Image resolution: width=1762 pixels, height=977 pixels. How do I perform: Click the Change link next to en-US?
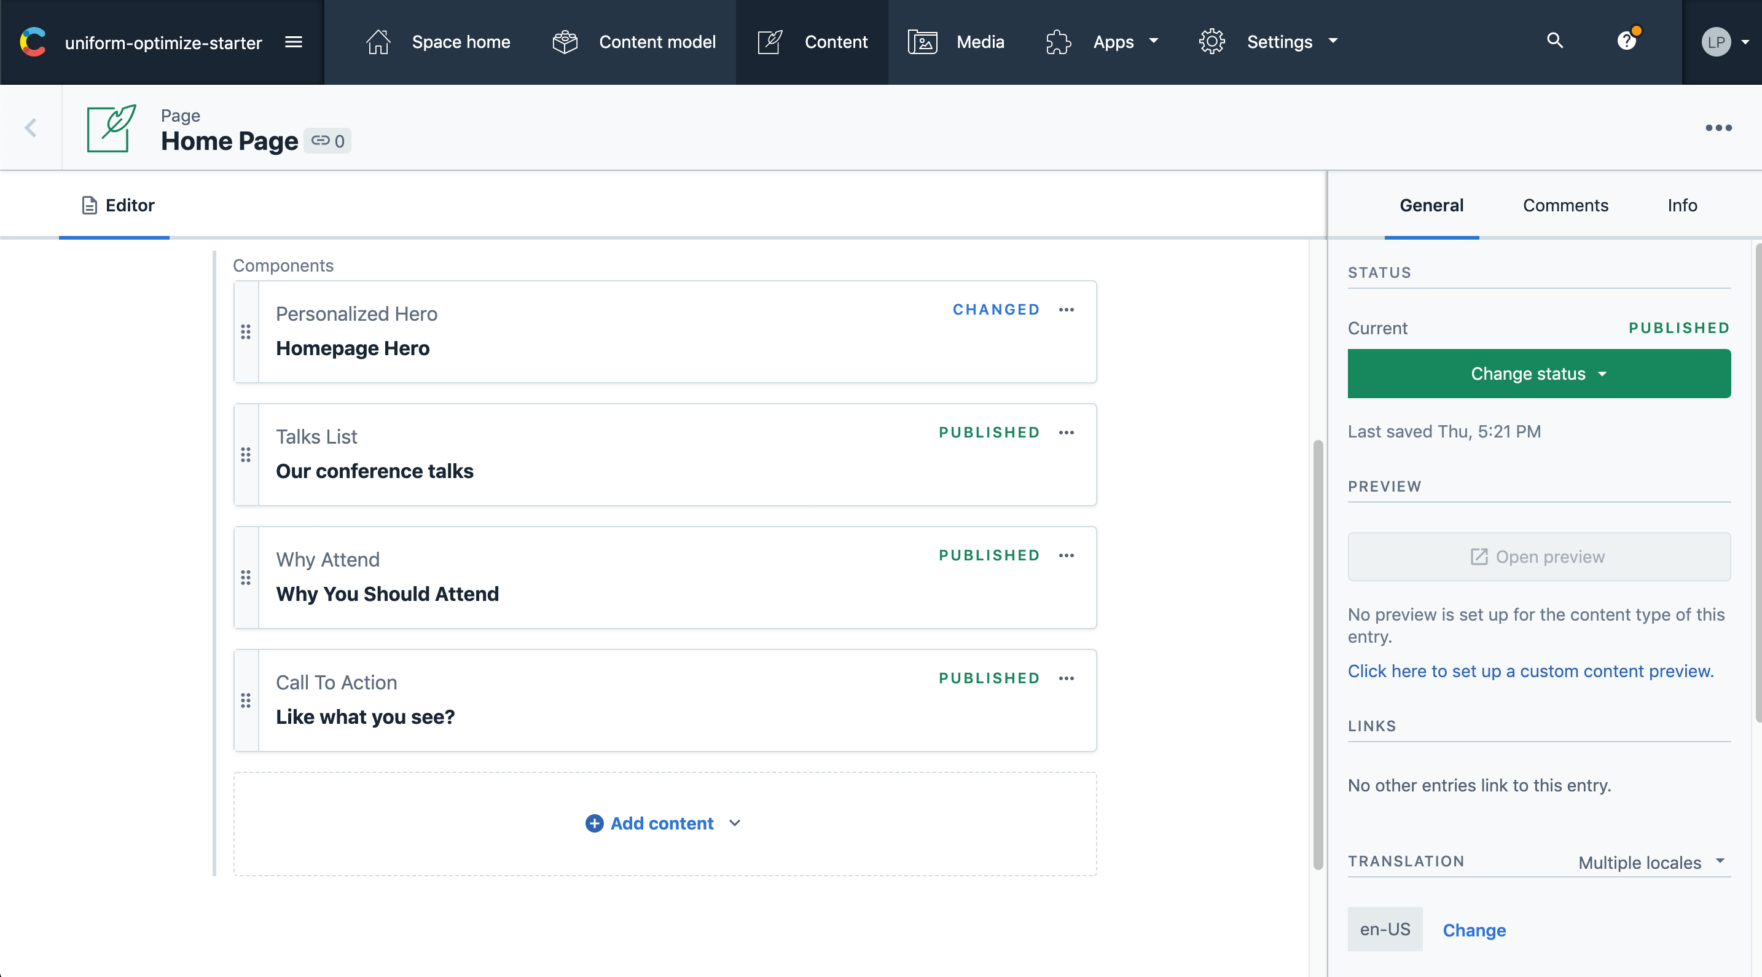pyautogui.click(x=1474, y=930)
